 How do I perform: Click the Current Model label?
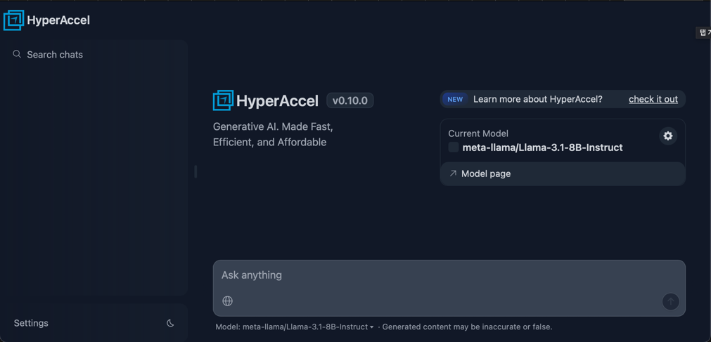[478, 133]
